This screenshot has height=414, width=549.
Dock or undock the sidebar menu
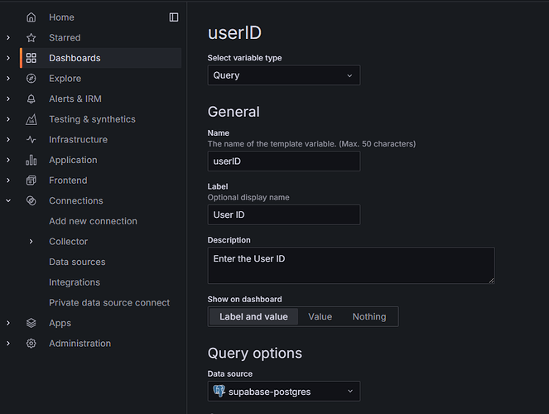tap(174, 17)
